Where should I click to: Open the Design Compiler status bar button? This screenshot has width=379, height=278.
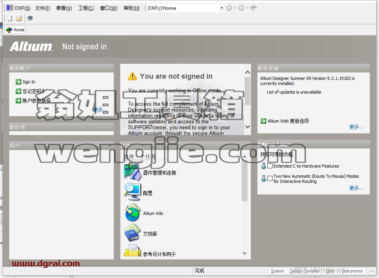[x=305, y=271]
